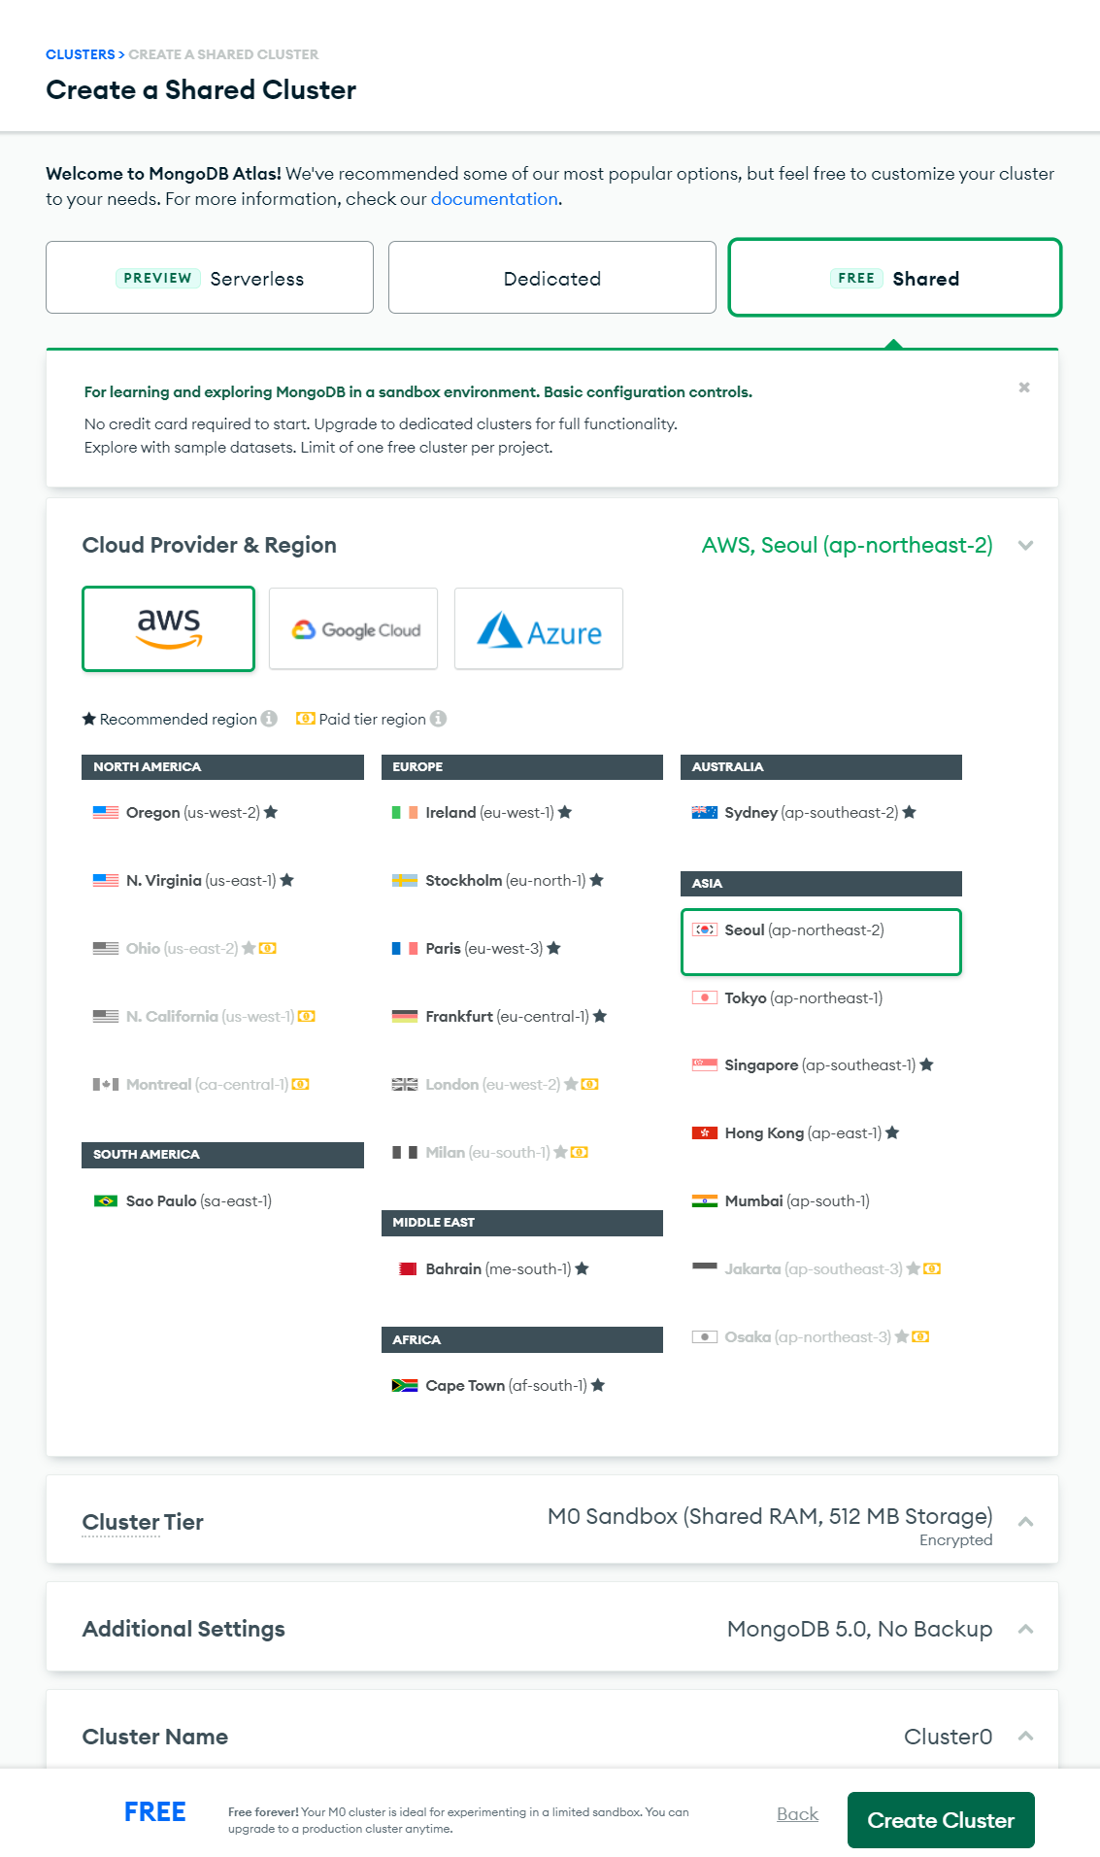The width and height of the screenshot is (1100, 1857).
Task: Dismiss the sandbox info banner
Action: pyautogui.click(x=1024, y=388)
